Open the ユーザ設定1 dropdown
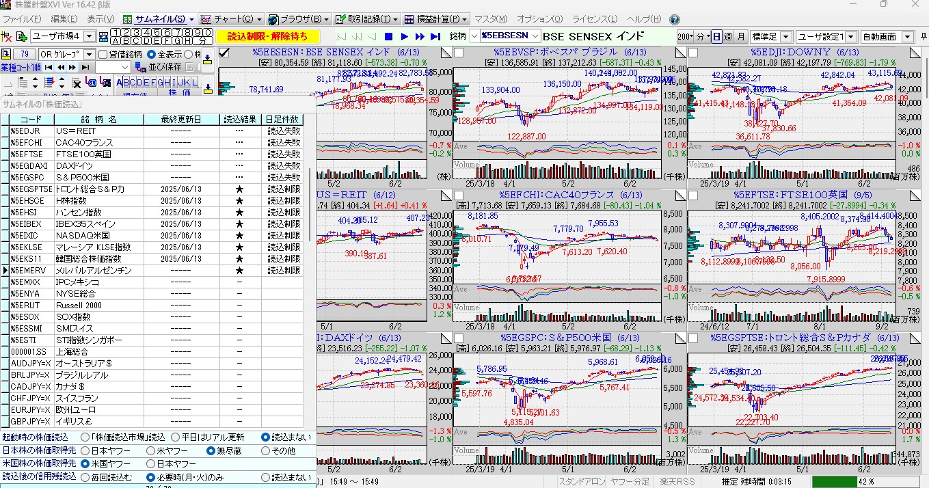This screenshot has height=488, width=929. pyautogui.click(x=851, y=36)
